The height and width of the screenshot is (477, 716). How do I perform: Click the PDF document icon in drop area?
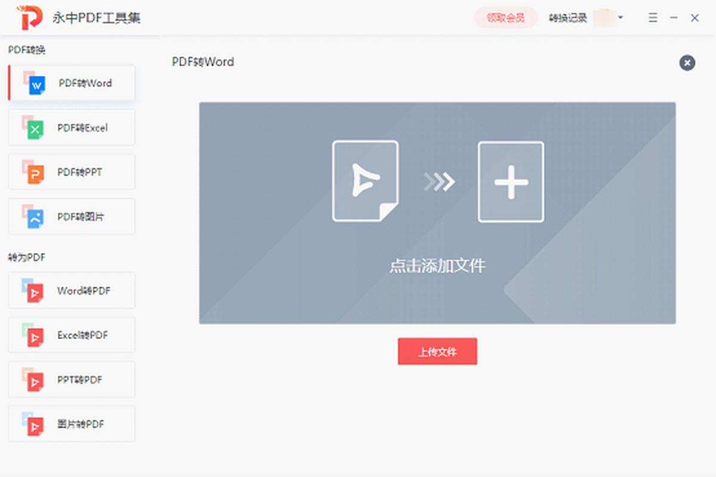coord(365,181)
